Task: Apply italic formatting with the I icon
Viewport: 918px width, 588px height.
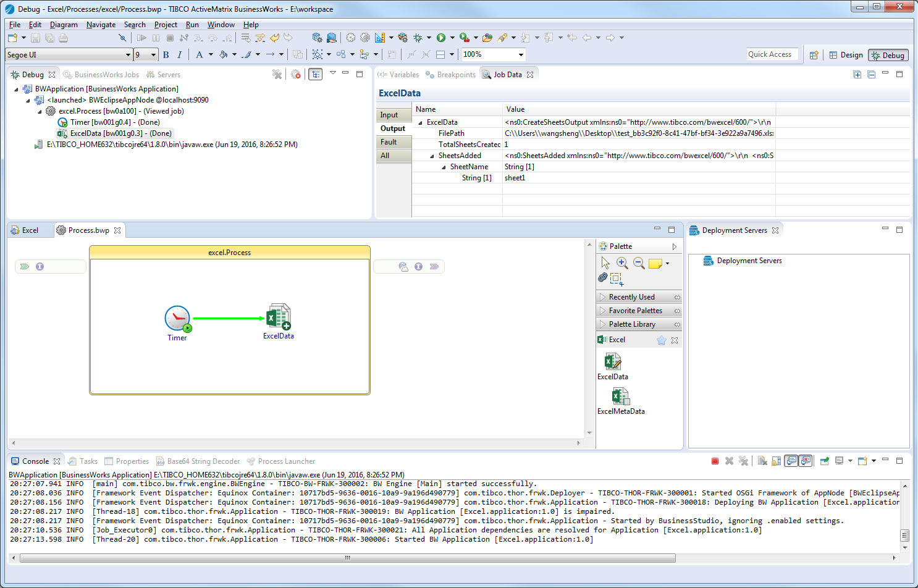Action: 180,54
